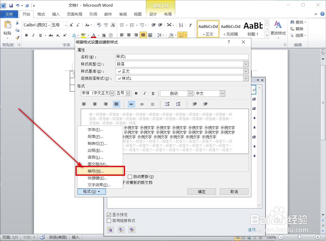
Task: Toggle ribbon Italic button
Action: tap(33, 35)
